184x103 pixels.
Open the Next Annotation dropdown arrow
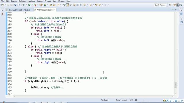[88, 5]
